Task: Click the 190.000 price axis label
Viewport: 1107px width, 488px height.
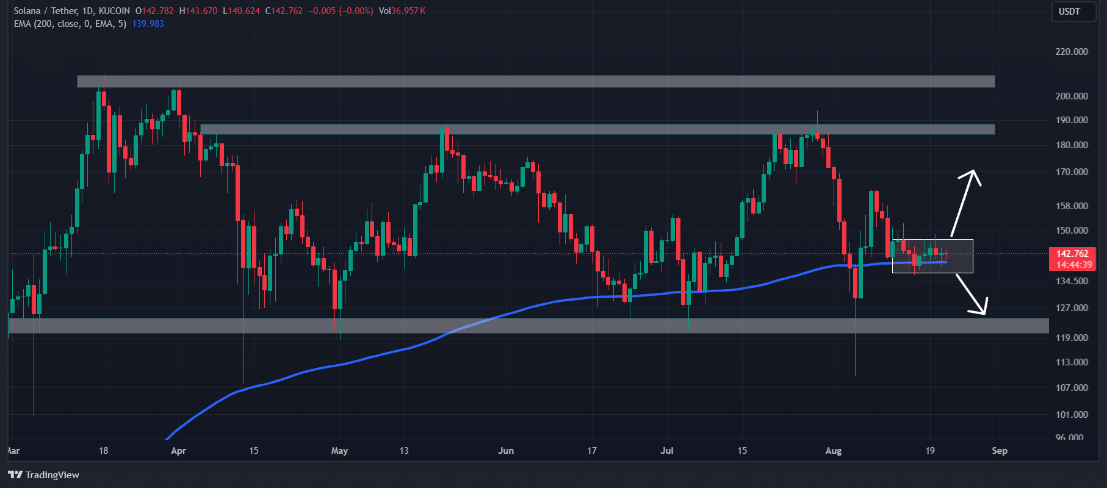Action: tap(1072, 120)
